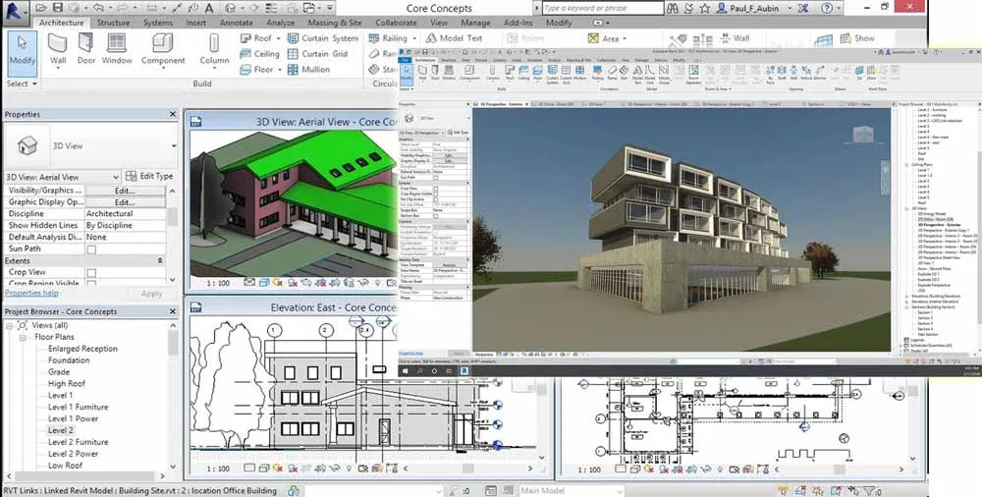The image size is (982, 497).
Task: Open the Systems ribbon tab
Action: 158,23
